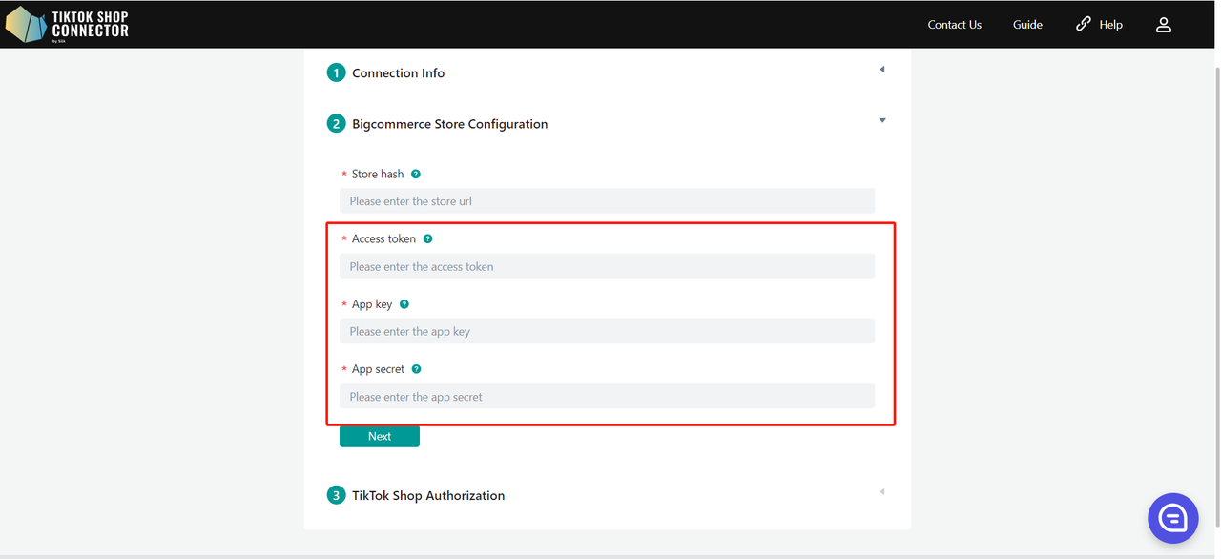The width and height of the screenshot is (1221, 559).
Task: Select step 1 Connection Info heading
Action: click(398, 73)
